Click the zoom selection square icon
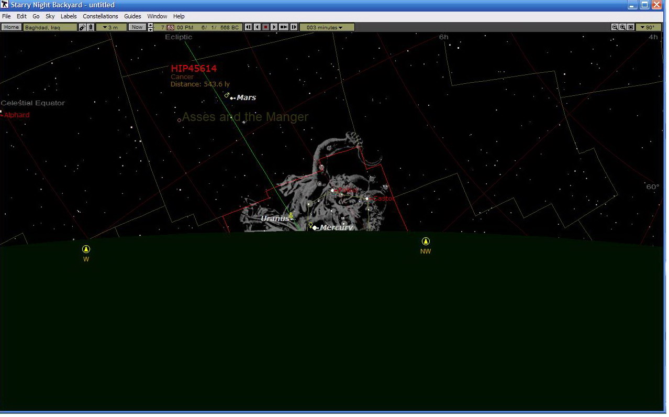 (631, 27)
